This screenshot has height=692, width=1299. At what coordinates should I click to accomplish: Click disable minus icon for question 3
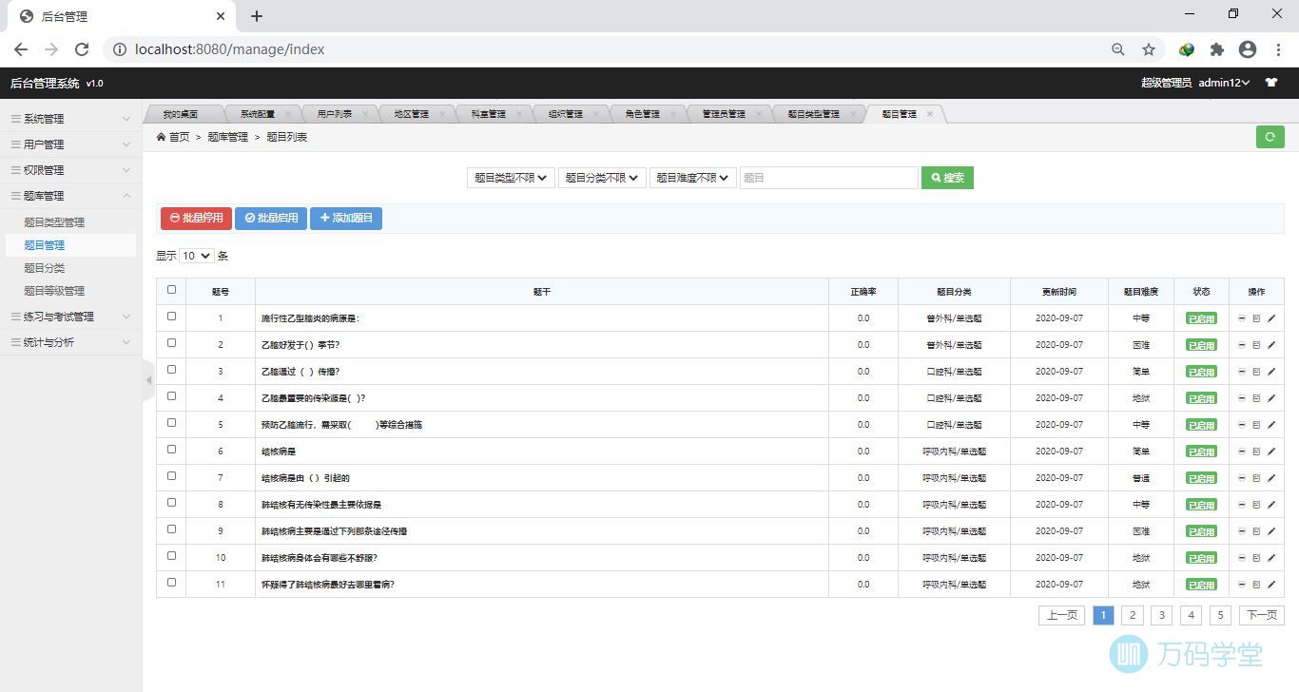pos(1242,372)
